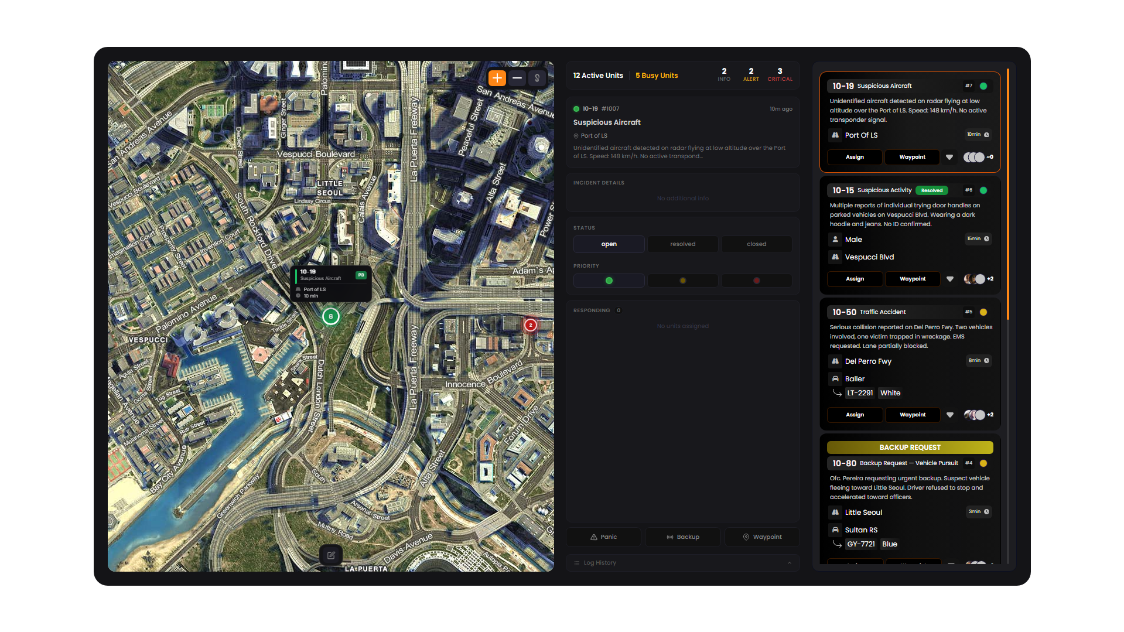Click the Vespucci Blvd road icon
Viewport: 1124px width, 632px height.
coord(835,257)
